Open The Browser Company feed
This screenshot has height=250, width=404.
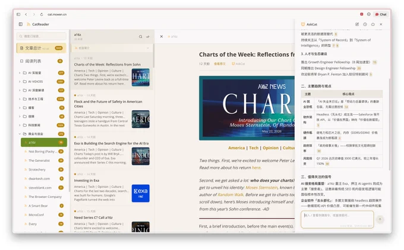pos(44,197)
